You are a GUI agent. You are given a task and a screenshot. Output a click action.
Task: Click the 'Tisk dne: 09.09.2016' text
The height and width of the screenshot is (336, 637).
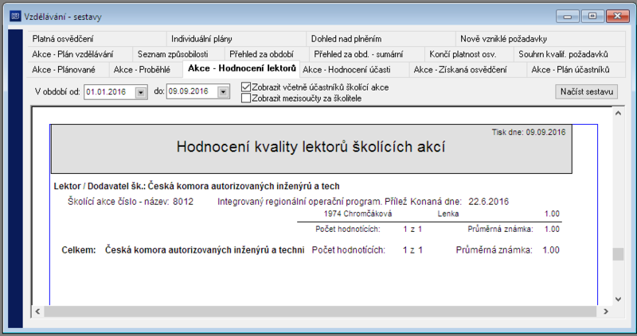(x=529, y=132)
